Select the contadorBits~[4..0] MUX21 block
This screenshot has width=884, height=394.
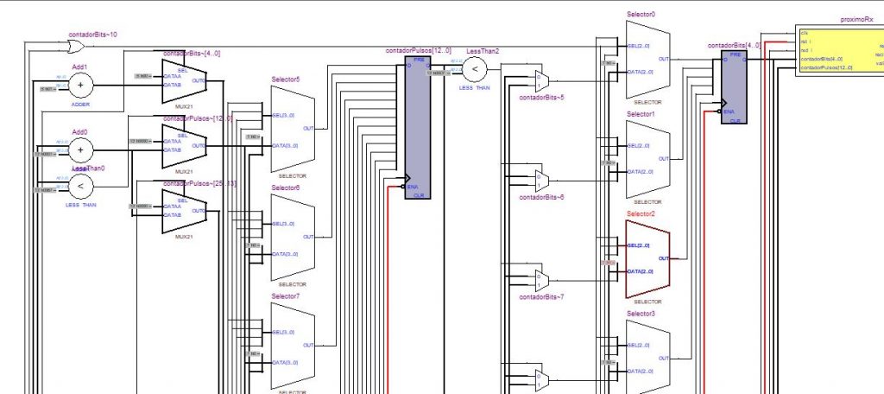coord(185,80)
